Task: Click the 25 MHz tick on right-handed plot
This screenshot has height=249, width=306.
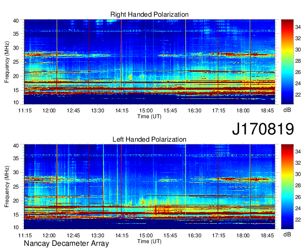Action: (16, 62)
